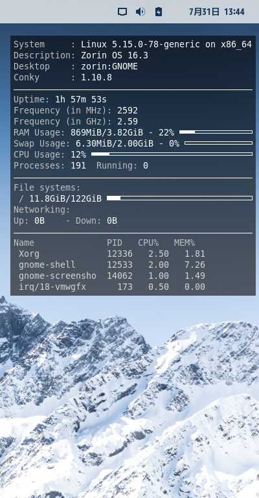Screen dimensions: 259x498
Task: Click PID '14062' in the gnome-screensho row
Action: [x=120, y=276]
